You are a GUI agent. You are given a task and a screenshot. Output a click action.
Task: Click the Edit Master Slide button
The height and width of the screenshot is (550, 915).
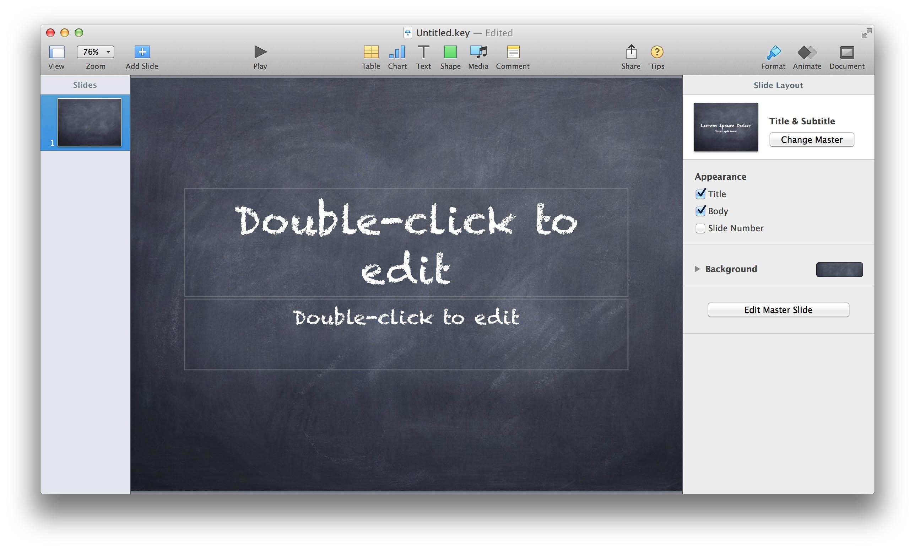(x=778, y=310)
